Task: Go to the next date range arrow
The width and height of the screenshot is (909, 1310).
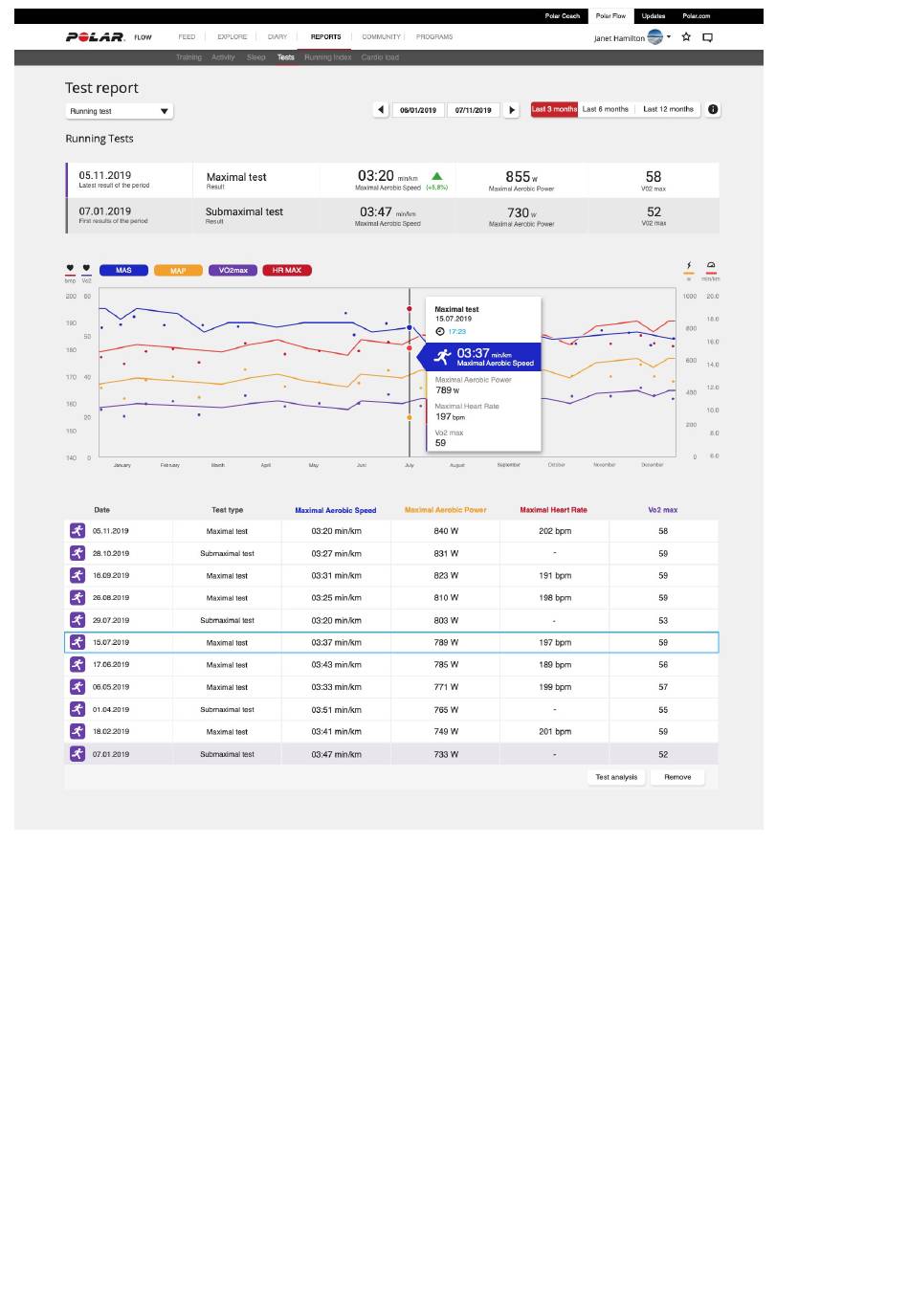Action: [x=512, y=110]
